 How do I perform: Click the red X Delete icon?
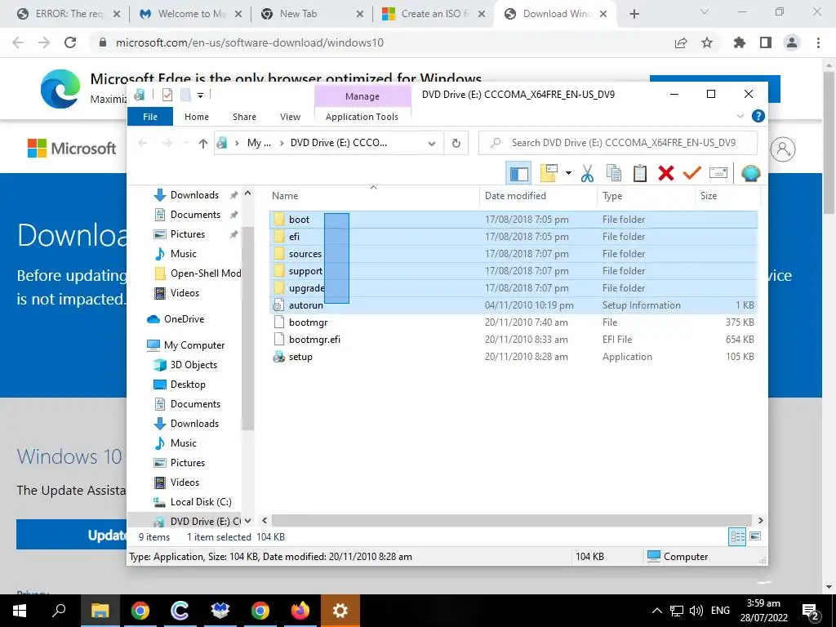click(x=666, y=173)
